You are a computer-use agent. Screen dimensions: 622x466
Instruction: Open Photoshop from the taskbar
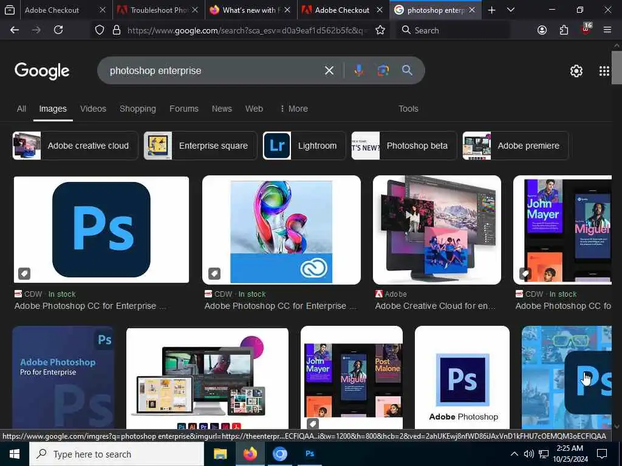coord(310,454)
